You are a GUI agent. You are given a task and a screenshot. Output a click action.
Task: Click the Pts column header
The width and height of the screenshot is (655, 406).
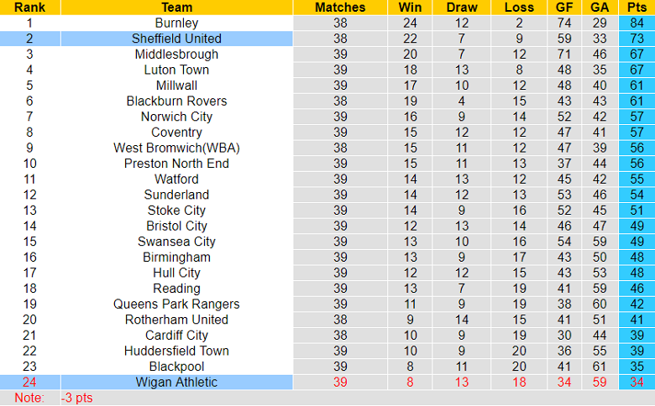pos(637,8)
